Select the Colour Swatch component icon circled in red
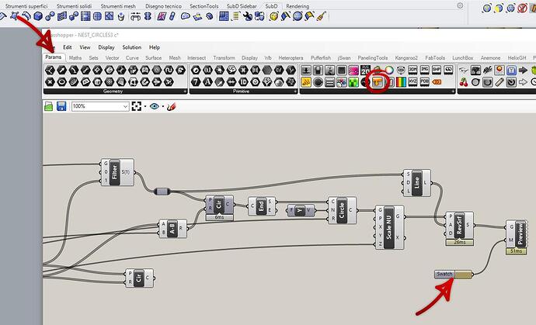The image size is (536, 325). pos(377,82)
